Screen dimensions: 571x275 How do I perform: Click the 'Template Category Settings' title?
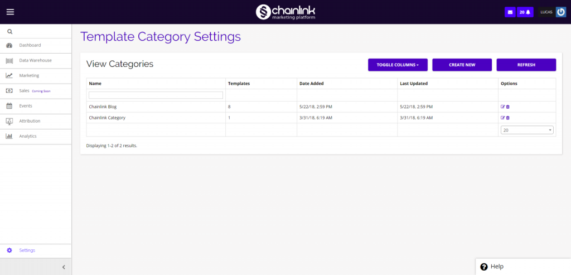click(161, 37)
